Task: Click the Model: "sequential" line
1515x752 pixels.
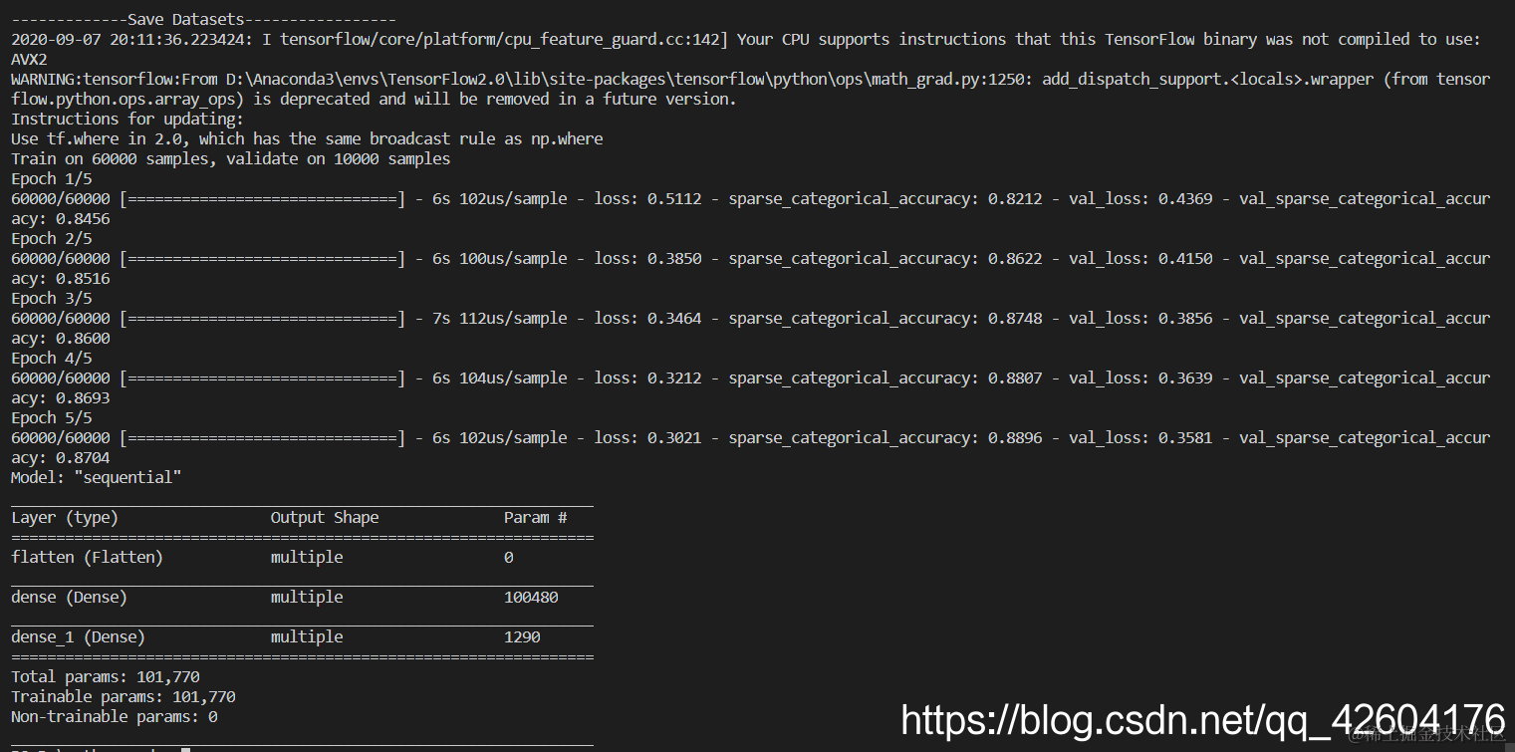Action: pyautogui.click(x=97, y=478)
